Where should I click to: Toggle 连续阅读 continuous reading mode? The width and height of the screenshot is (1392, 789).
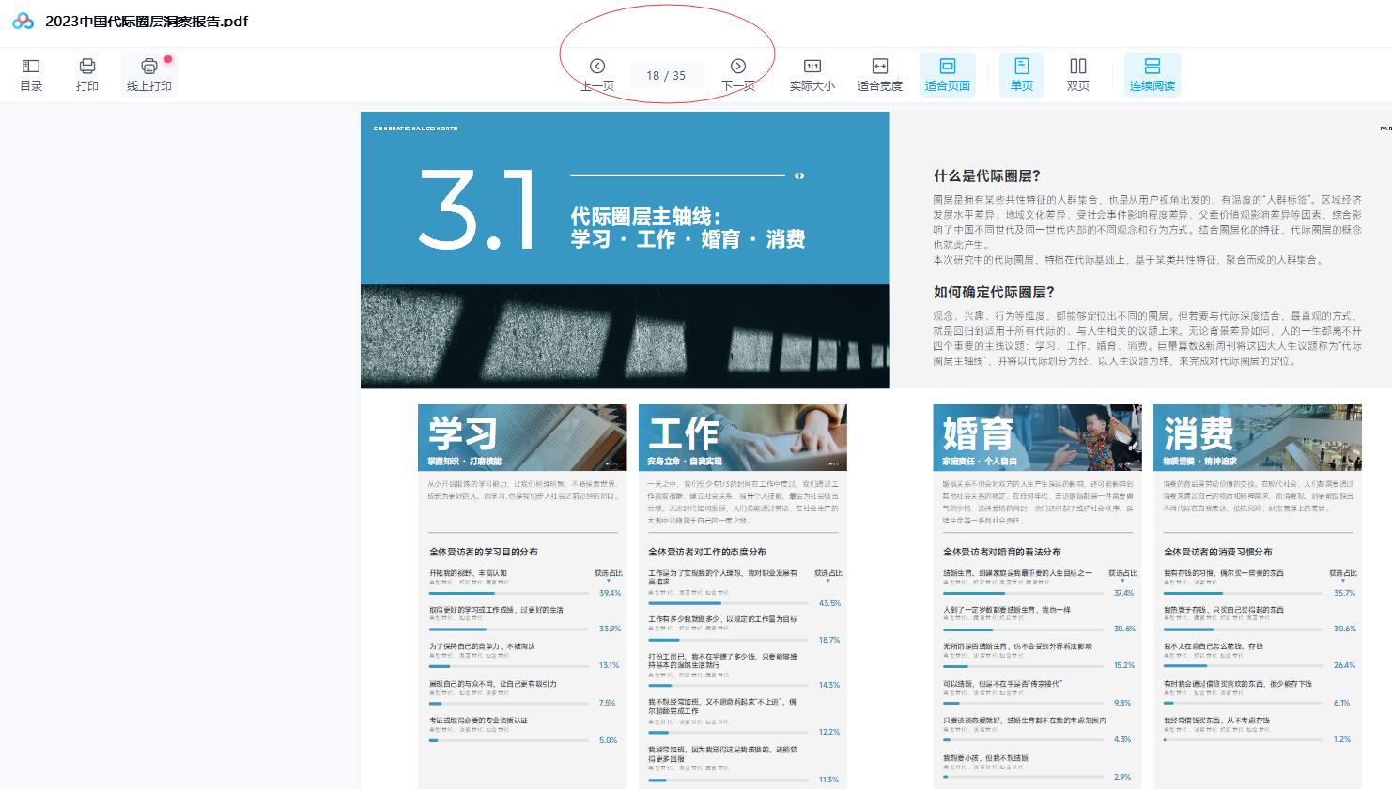click(x=1152, y=73)
